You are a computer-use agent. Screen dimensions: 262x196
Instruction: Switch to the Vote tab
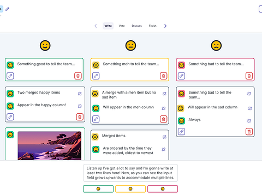tap(122, 26)
